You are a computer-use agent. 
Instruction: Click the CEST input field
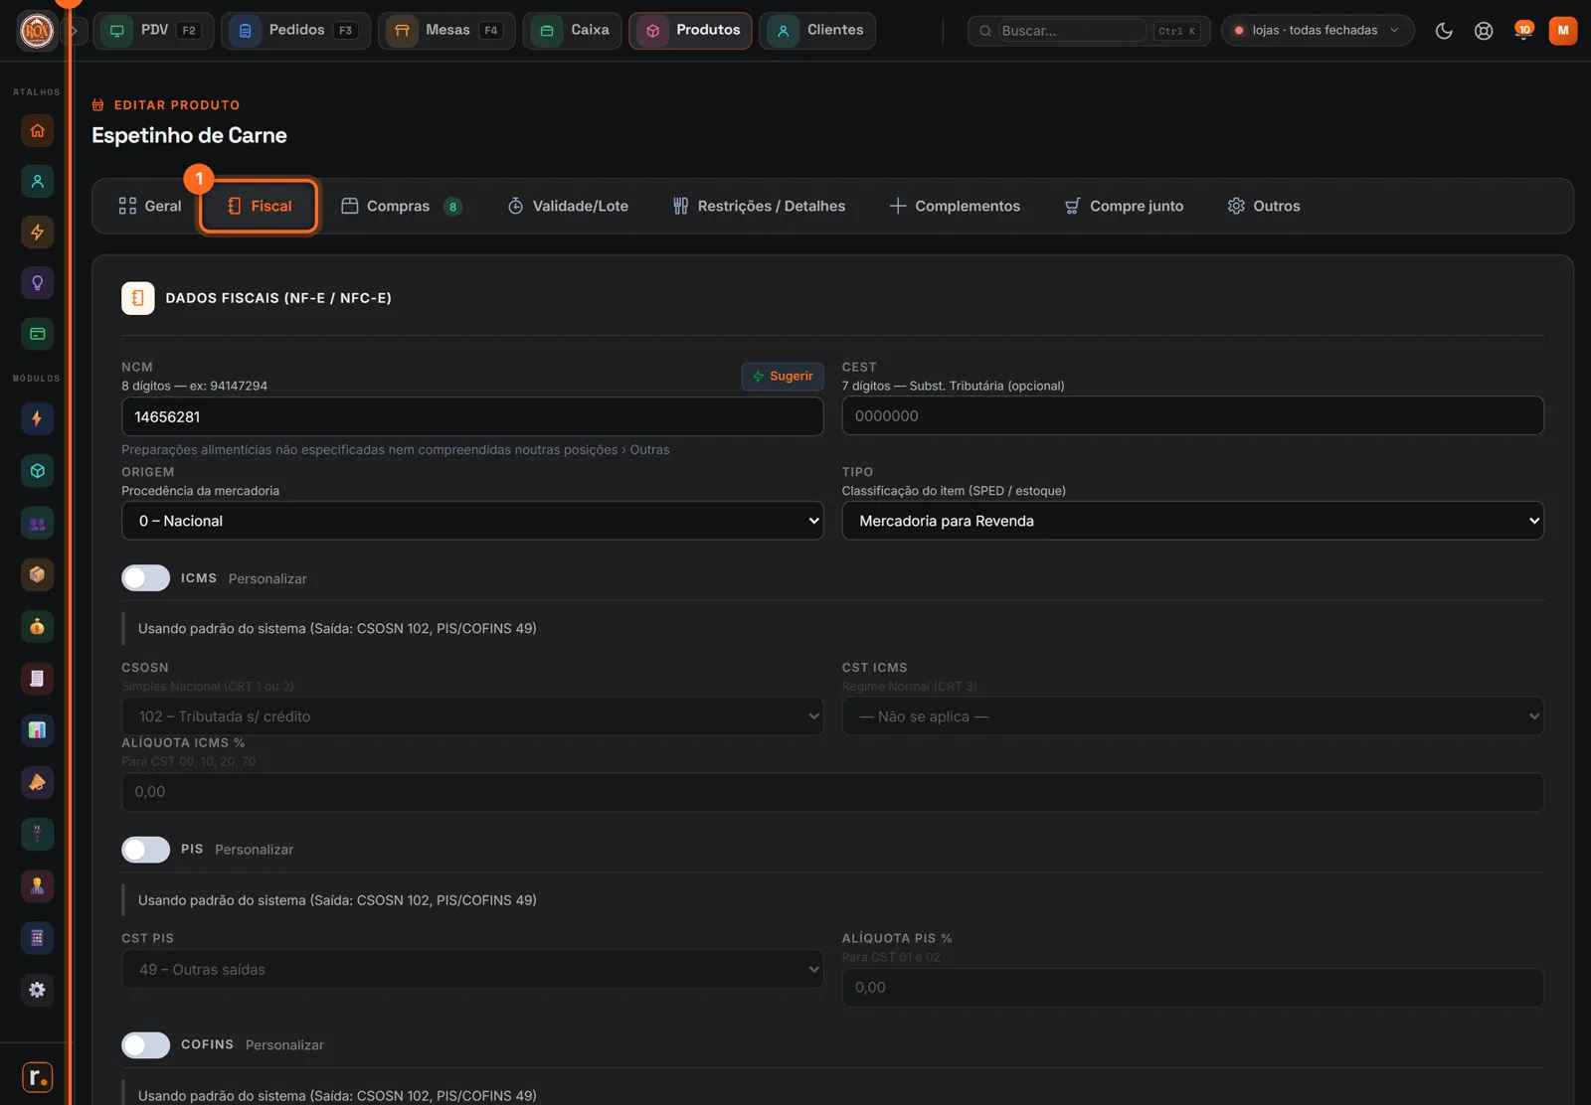[x=1192, y=416]
